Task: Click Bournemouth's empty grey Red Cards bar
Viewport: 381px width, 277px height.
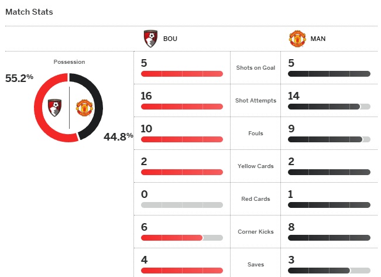Action: (x=181, y=205)
